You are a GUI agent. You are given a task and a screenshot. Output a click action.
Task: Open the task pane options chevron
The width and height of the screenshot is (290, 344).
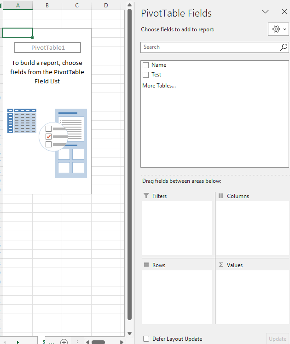pos(266,12)
